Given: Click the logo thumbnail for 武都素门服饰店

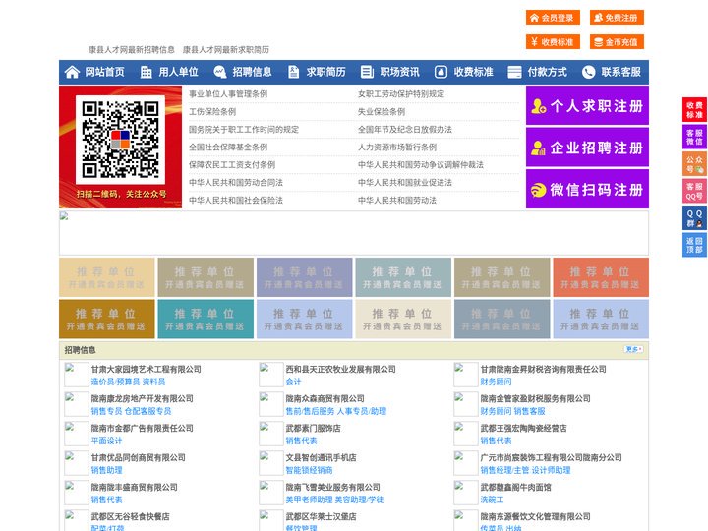Looking at the screenshot, I should pos(271,434).
